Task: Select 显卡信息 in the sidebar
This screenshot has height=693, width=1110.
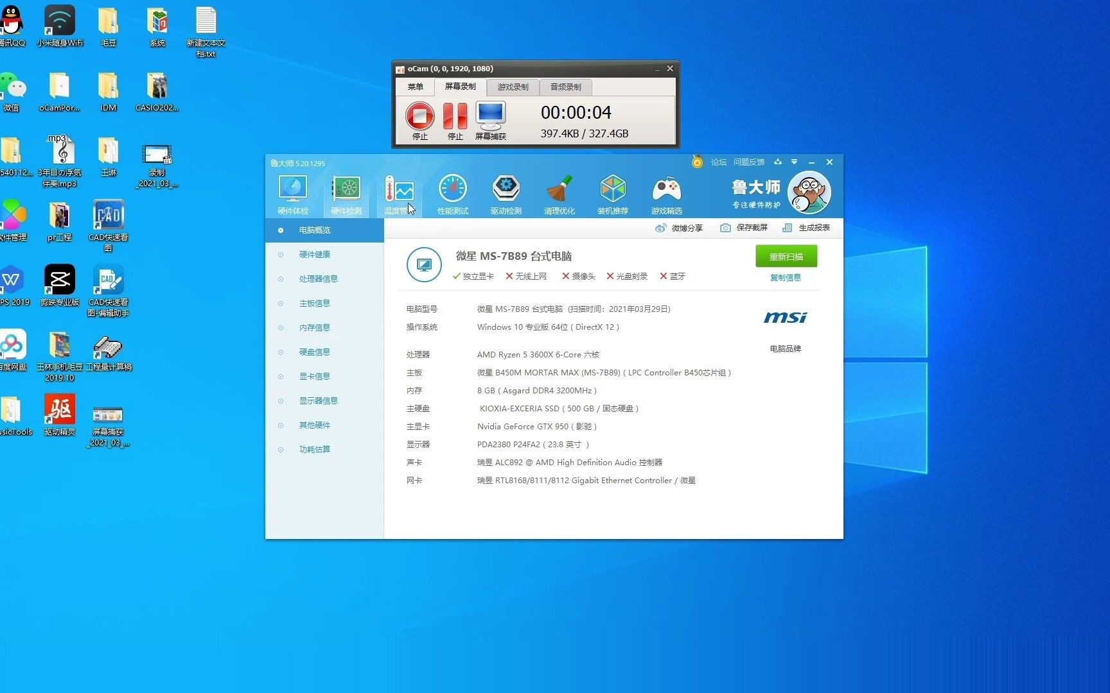Action: pyautogui.click(x=315, y=376)
